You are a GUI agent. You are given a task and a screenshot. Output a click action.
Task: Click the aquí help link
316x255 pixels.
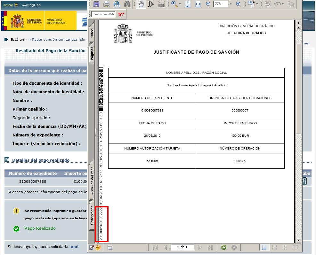click(x=74, y=247)
